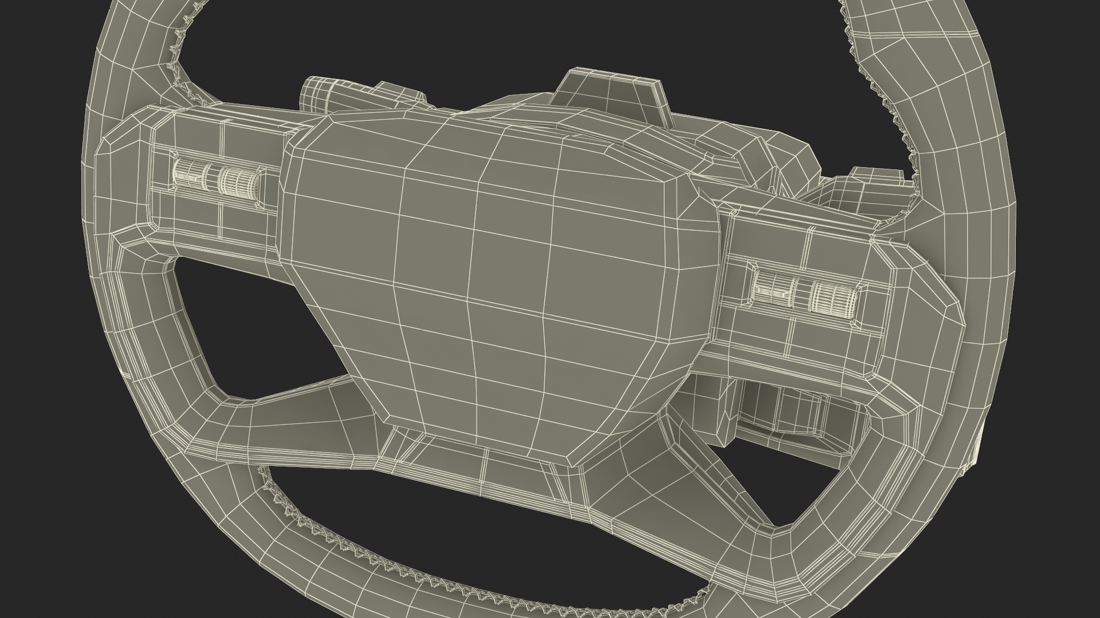The width and height of the screenshot is (1100, 618).
Task: Click the left spoke scroll roller control
Action: click(x=216, y=178)
